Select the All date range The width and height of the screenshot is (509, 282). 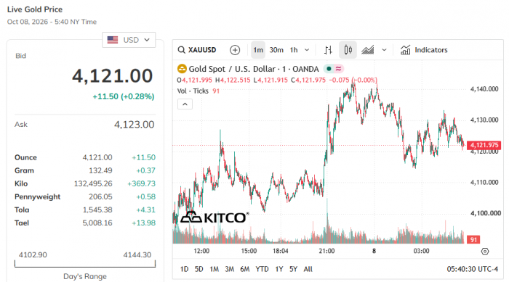click(308, 269)
